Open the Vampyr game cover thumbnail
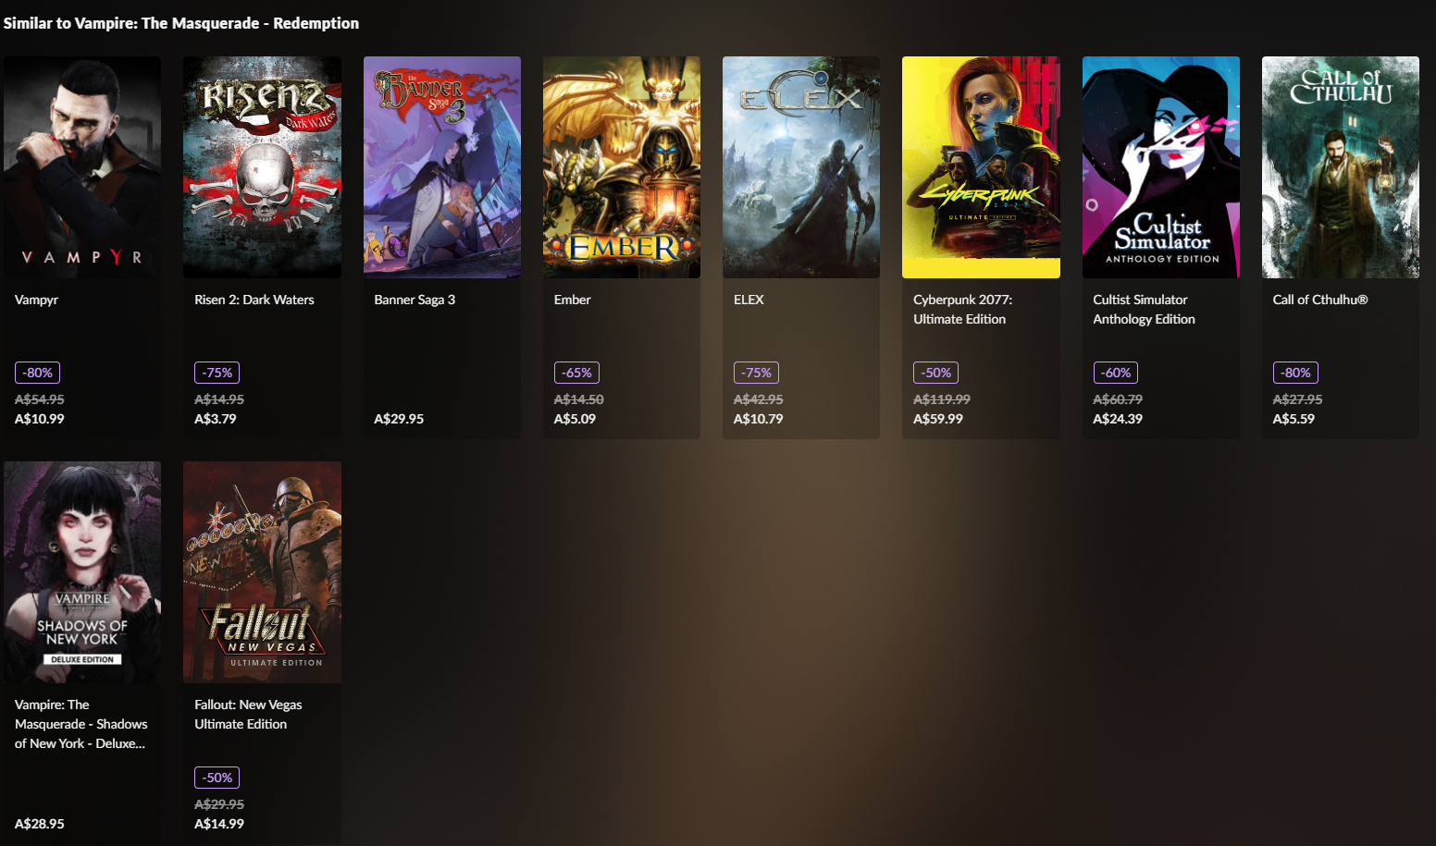The image size is (1436, 846). 82,167
